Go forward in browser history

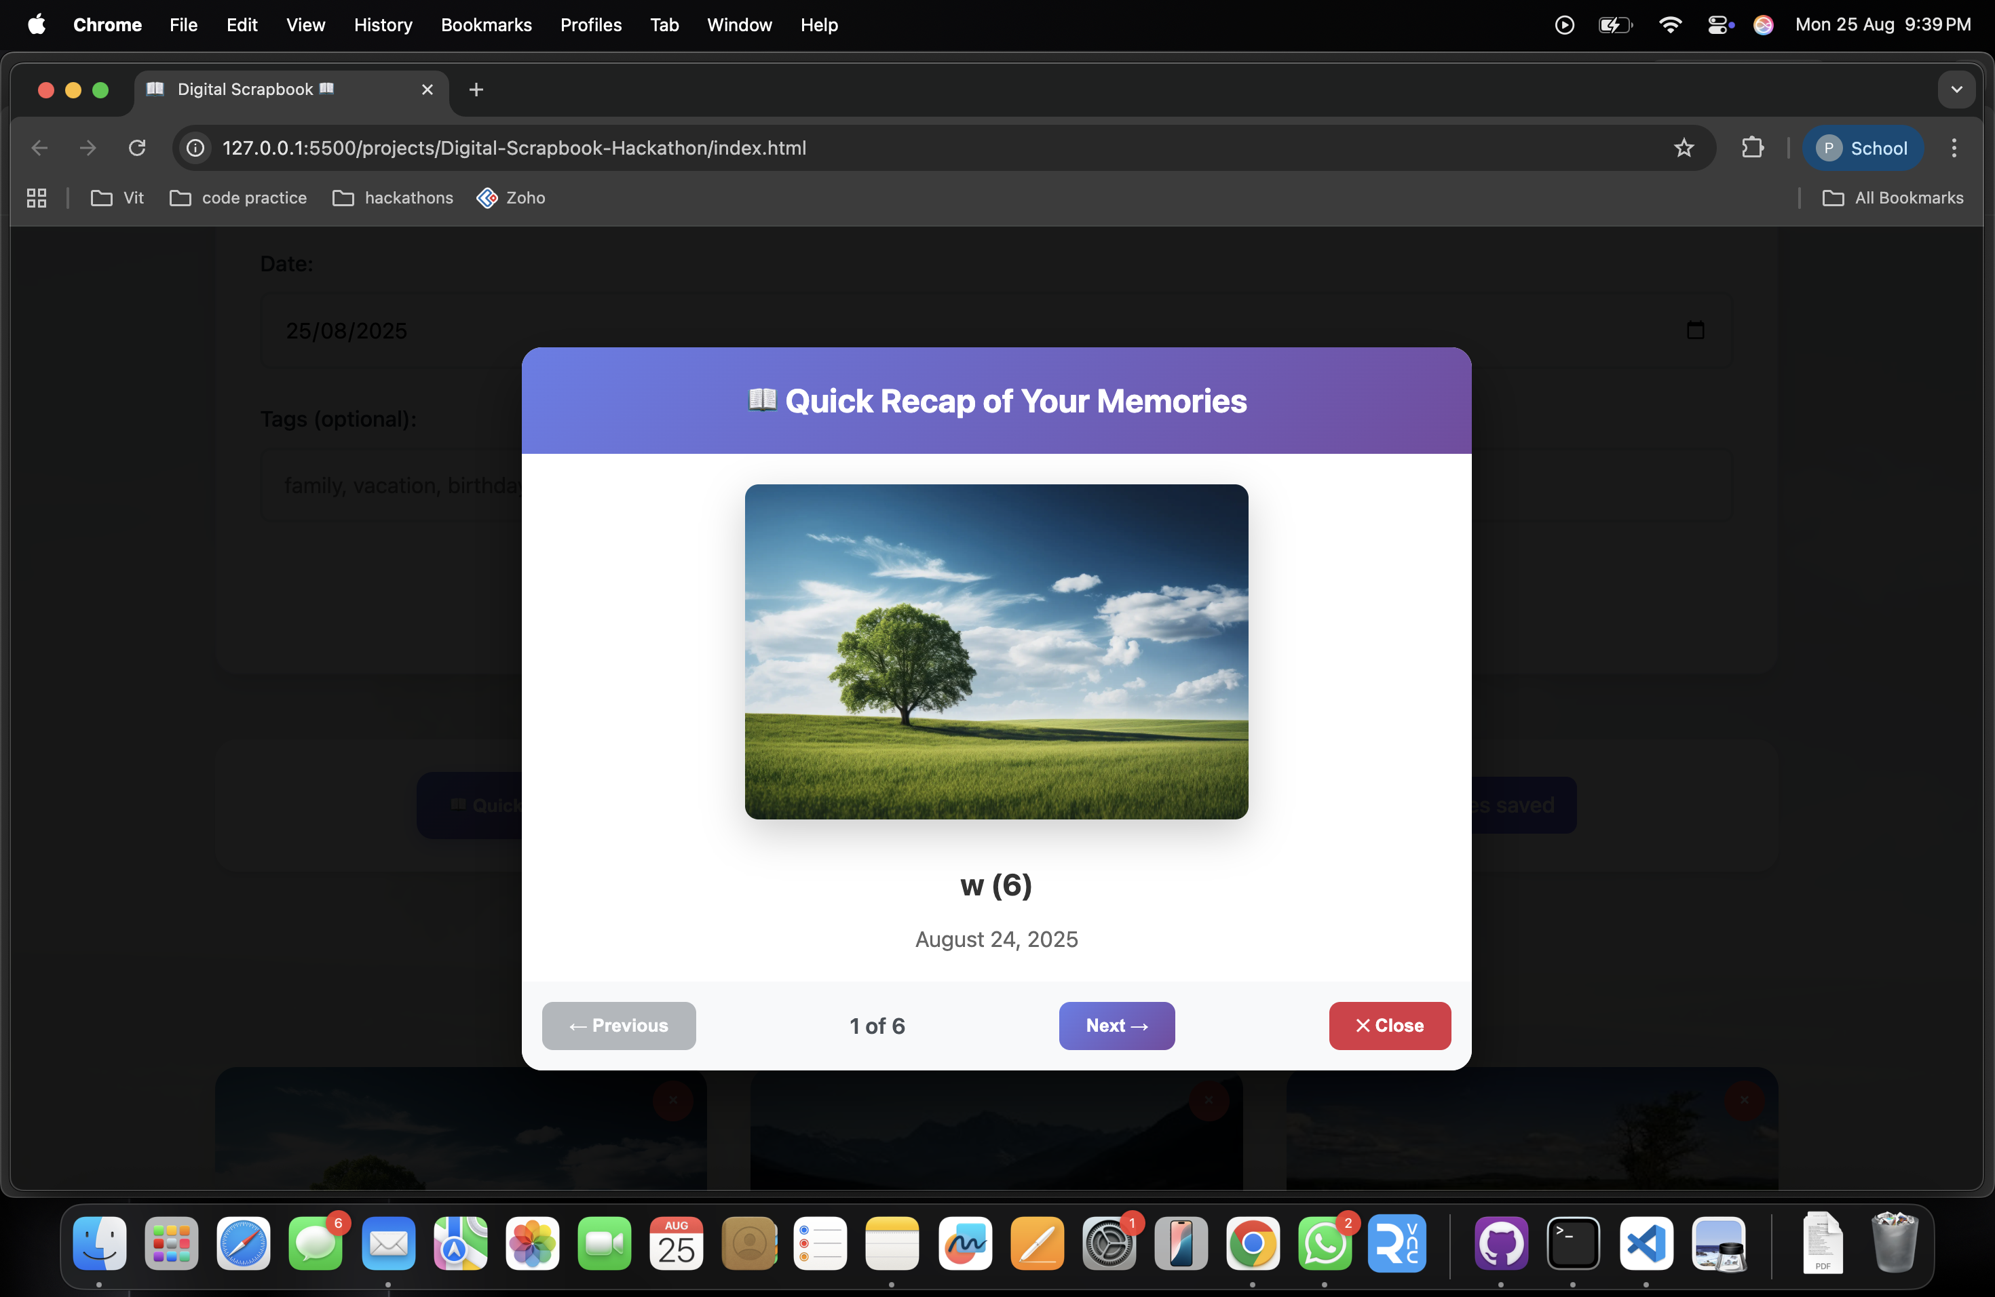point(88,149)
